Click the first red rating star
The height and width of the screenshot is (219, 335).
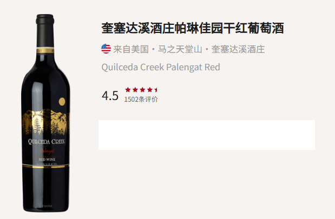(x=128, y=90)
